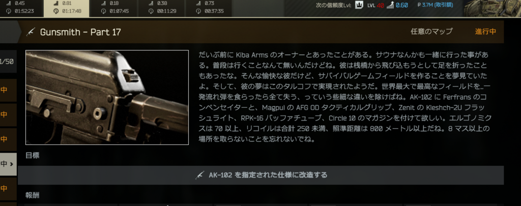This screenshot has height=206, width=521.
Task: Click the 任意のマップ location label
Action: [x=431, y=32]
